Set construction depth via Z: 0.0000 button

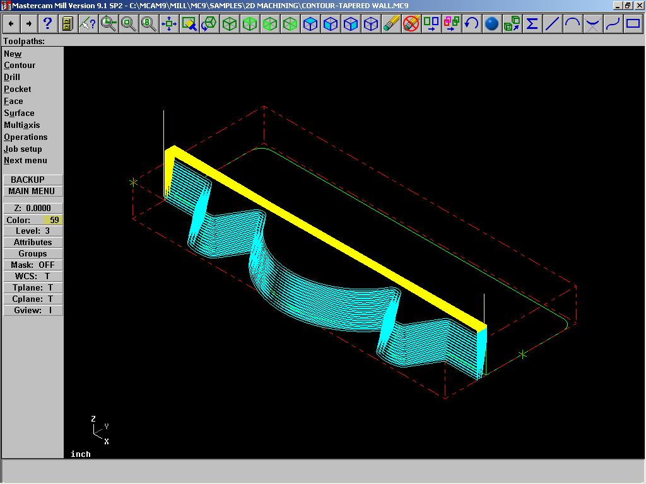coord(33,208)
